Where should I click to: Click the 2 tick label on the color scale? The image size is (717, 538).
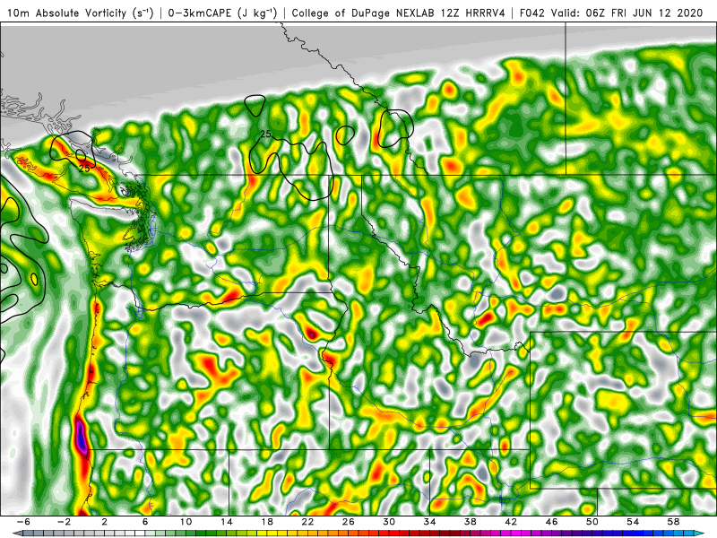click(105, 522)
